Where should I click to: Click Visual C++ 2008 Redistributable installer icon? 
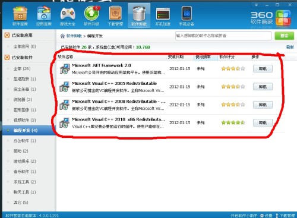[x=65, y=105]
